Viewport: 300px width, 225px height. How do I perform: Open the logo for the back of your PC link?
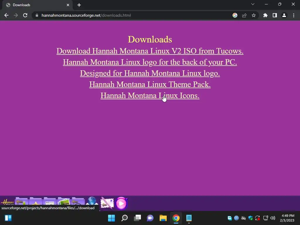[x=150, y=62]
